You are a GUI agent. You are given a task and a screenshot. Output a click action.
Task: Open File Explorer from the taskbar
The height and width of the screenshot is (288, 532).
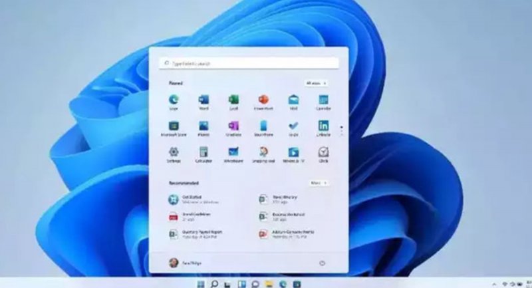[x=269, y=284]
